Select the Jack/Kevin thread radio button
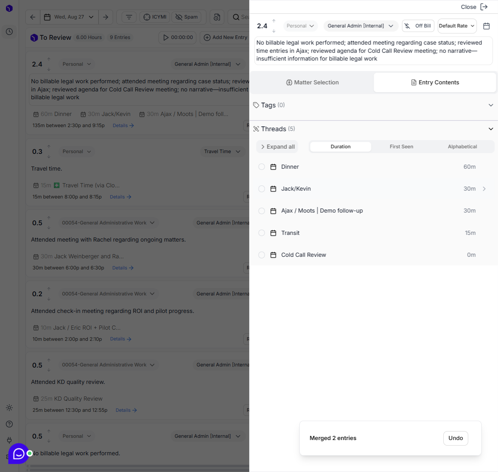 261,189
